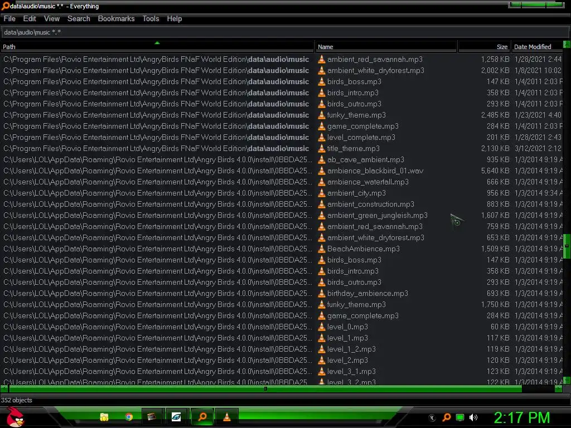Click VLC icon beside birthday_ambience.mp3

tap(322, 293)
